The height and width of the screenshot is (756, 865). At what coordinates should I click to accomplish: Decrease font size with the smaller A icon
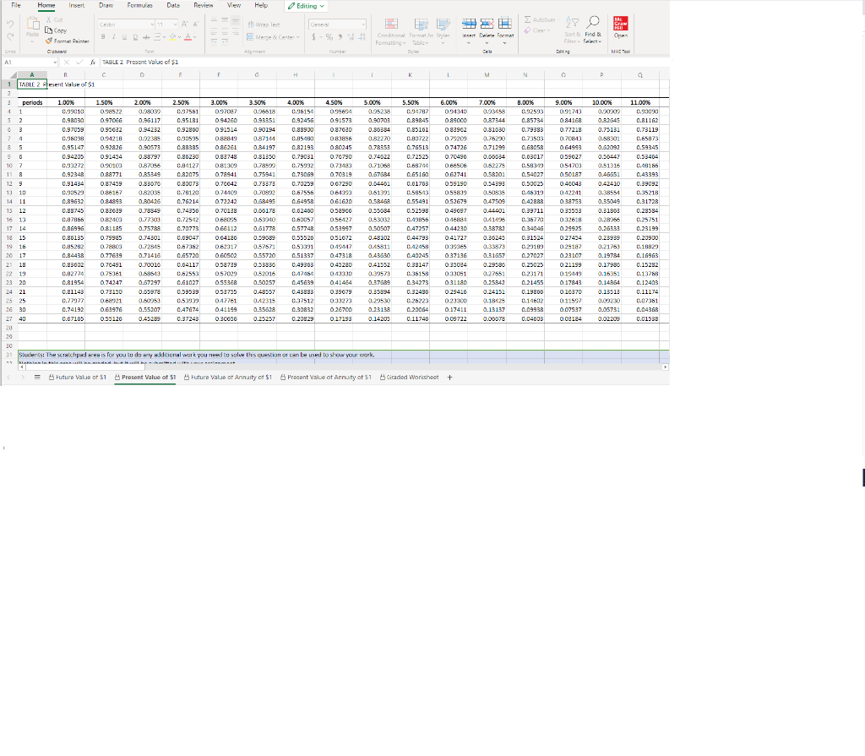195,24
